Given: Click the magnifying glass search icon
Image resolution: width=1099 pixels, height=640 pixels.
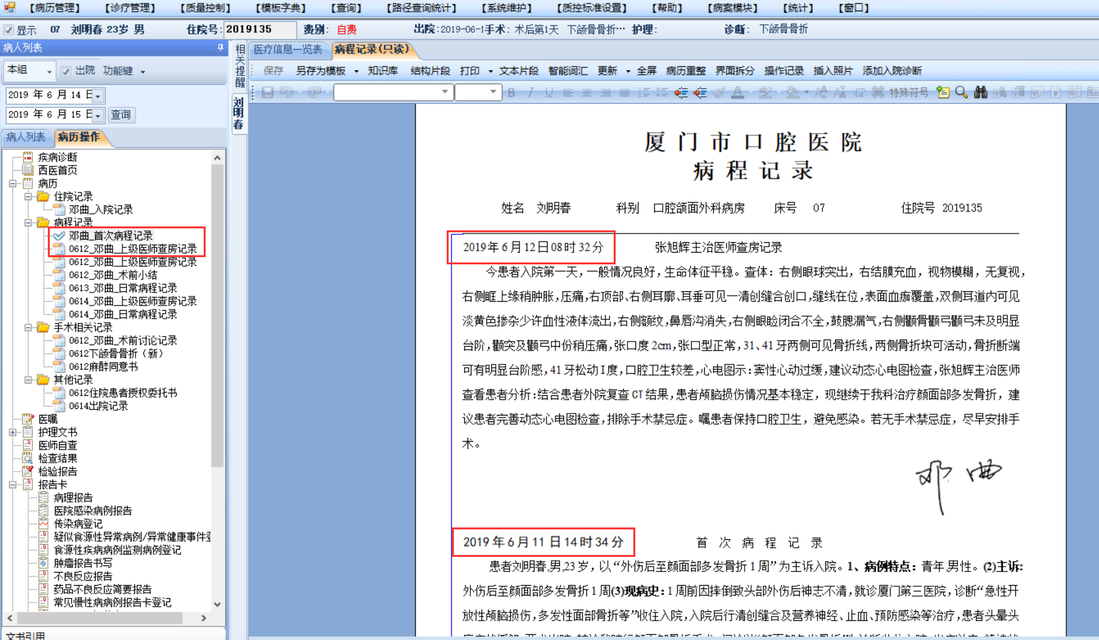Looking at the screenshot, I should click(961, 93).
